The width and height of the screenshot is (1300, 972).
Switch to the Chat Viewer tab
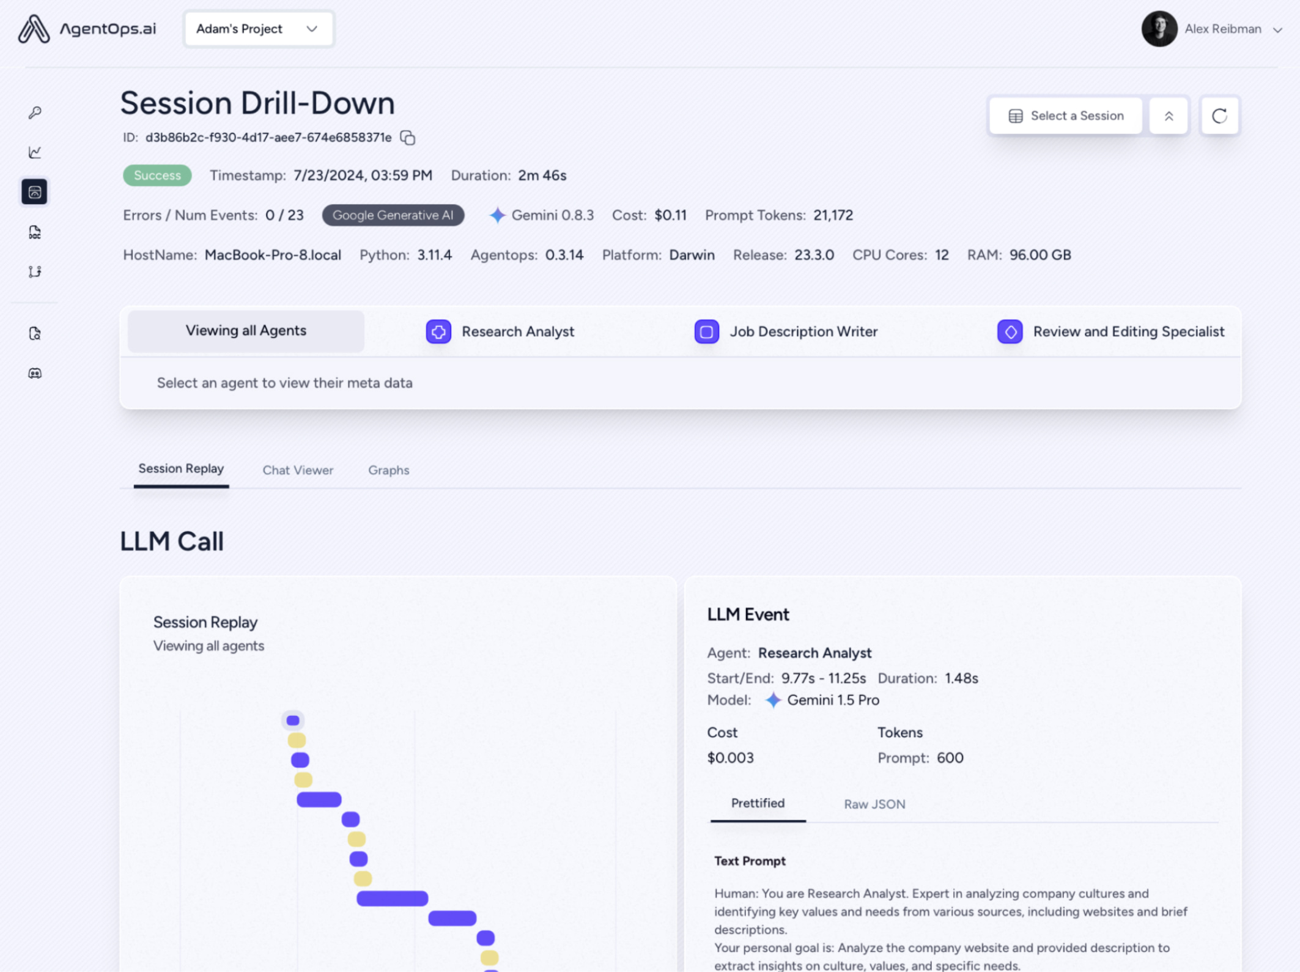pyautogui.click(x=297, y=471)
